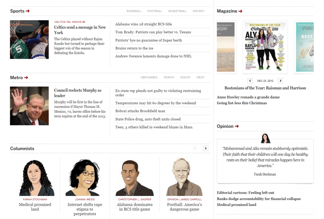Select Joanna Weiss columnist portrait
The image size is (324, 219).
[84, 178]
